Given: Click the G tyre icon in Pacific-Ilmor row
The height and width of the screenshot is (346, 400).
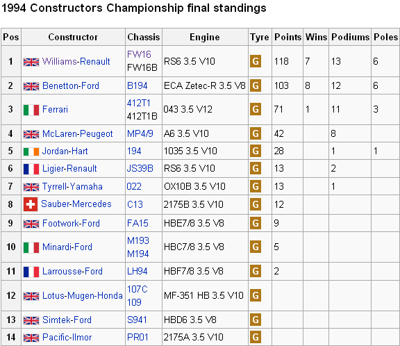Looking at the screenshot, I should coord(256,337).
